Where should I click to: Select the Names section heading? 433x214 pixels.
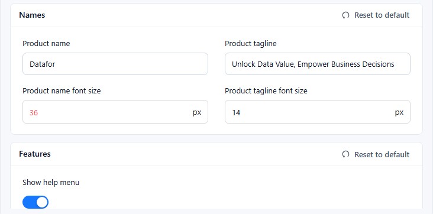(x=32, y=15)
